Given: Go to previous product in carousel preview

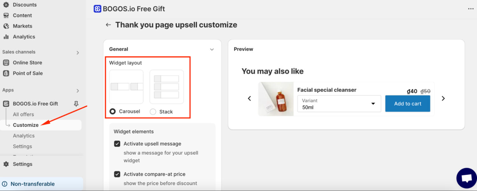Looking at the screenshot, I should pyautogui.click(x=249, y=99).
